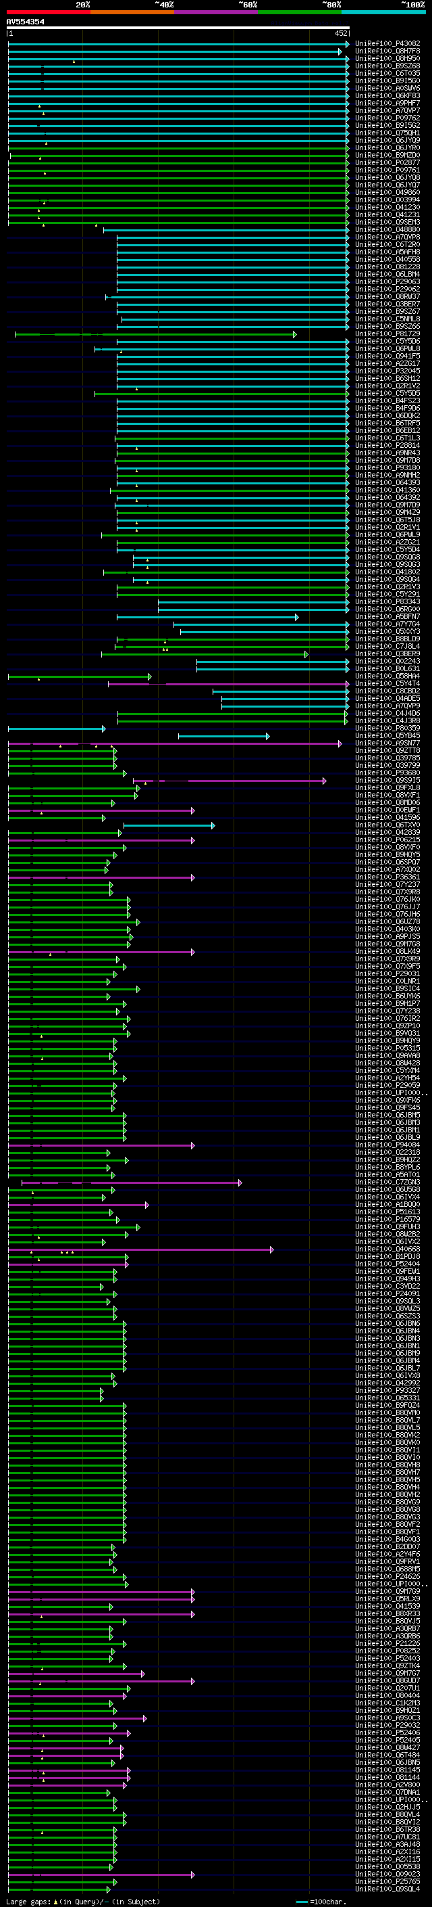432x1907 pixels.
Task: Click label UniRef100_P25765
Action: (x=387, y=1881)
